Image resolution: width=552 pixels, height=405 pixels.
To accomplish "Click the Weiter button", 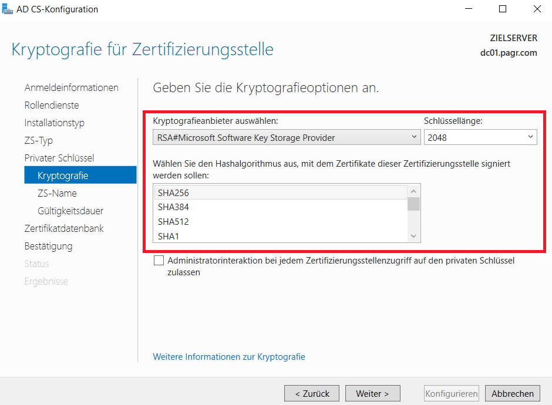I will pos(372,393).
